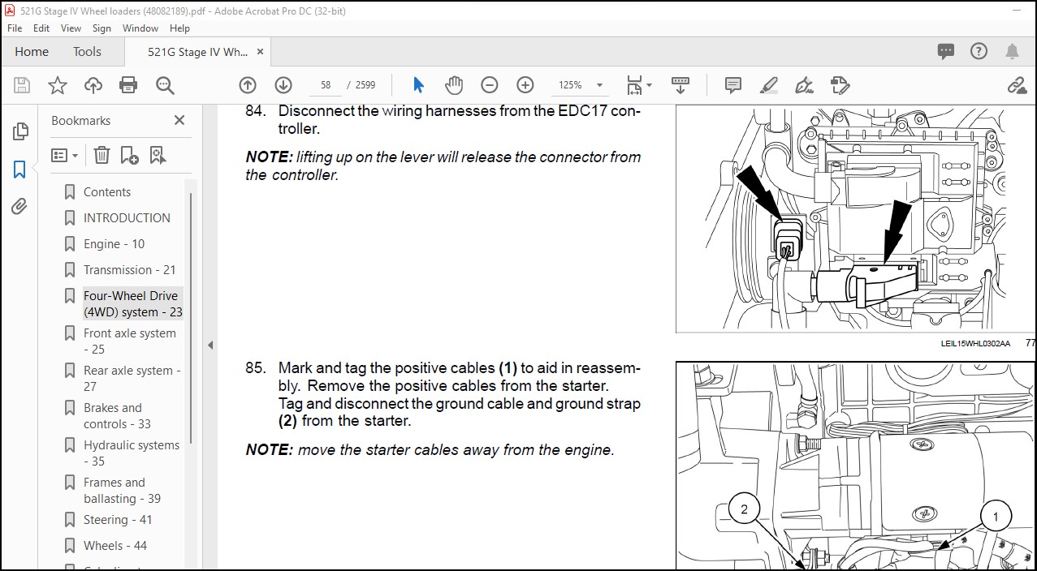The image size is (1037, 571).
Task: Open bookmarks options dropdown menu
Action: [x=64, y=155]
